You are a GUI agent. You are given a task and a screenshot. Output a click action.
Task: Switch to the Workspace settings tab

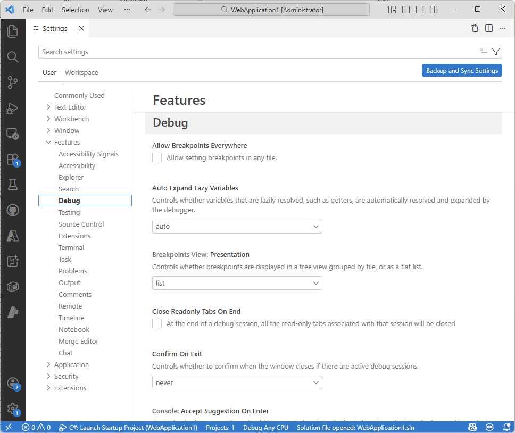click(x=81, y=72)
